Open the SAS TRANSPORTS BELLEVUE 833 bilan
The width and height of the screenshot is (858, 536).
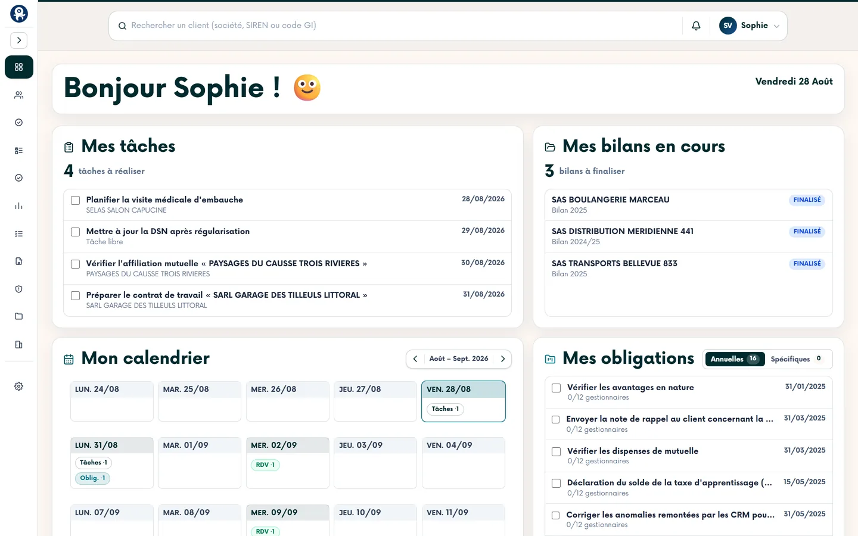tap(688, 269)
